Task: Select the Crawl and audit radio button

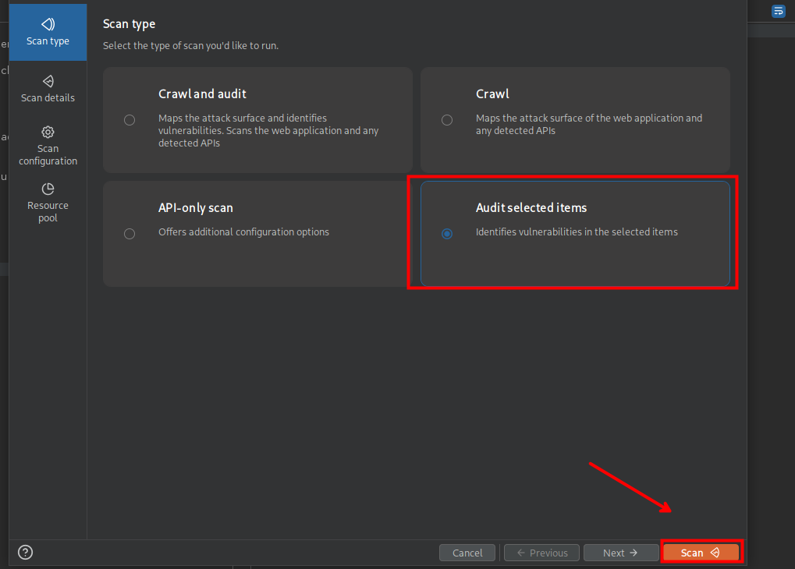Action: click(130, 120)
